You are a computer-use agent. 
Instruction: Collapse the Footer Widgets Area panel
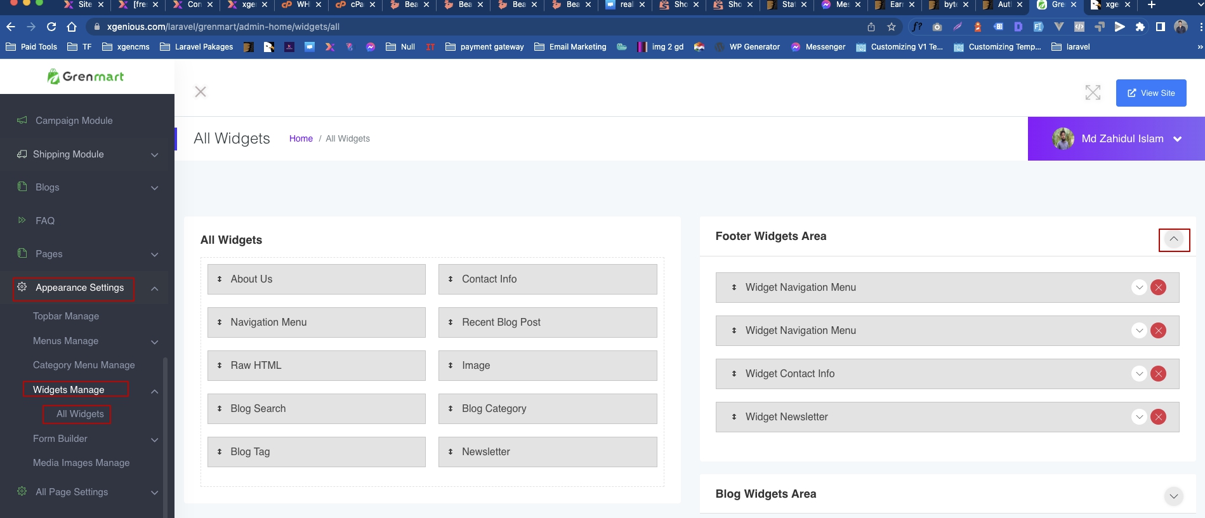pyautogui.click(x=1174, y=240)
